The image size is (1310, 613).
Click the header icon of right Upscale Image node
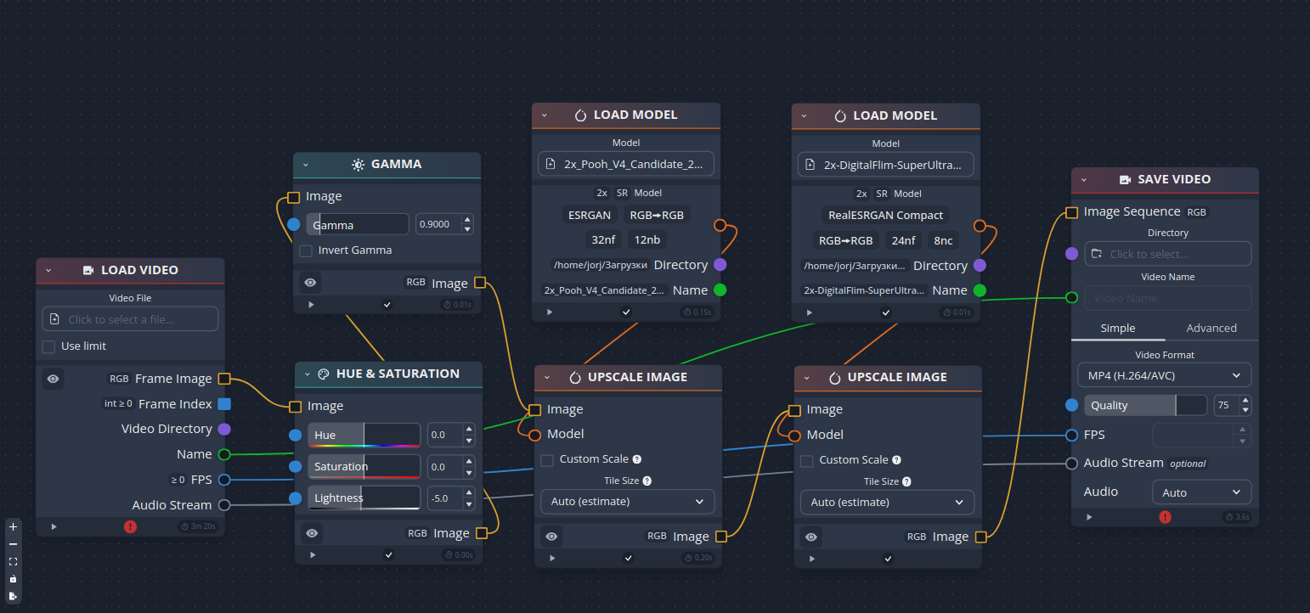pyautogui.click(x=835, y=377)
